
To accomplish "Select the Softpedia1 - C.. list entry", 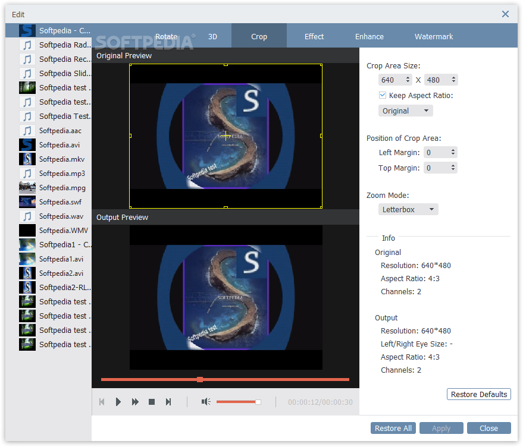I will click(x=48, y=245).
